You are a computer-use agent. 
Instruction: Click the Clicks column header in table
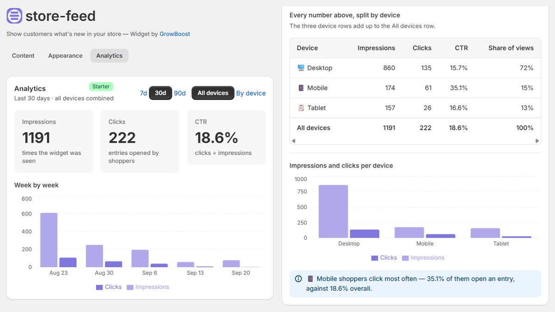tap(422, 48)
